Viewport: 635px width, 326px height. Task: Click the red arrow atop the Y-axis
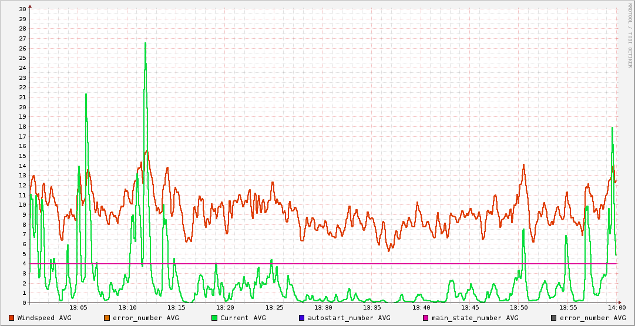pos(30,6)
